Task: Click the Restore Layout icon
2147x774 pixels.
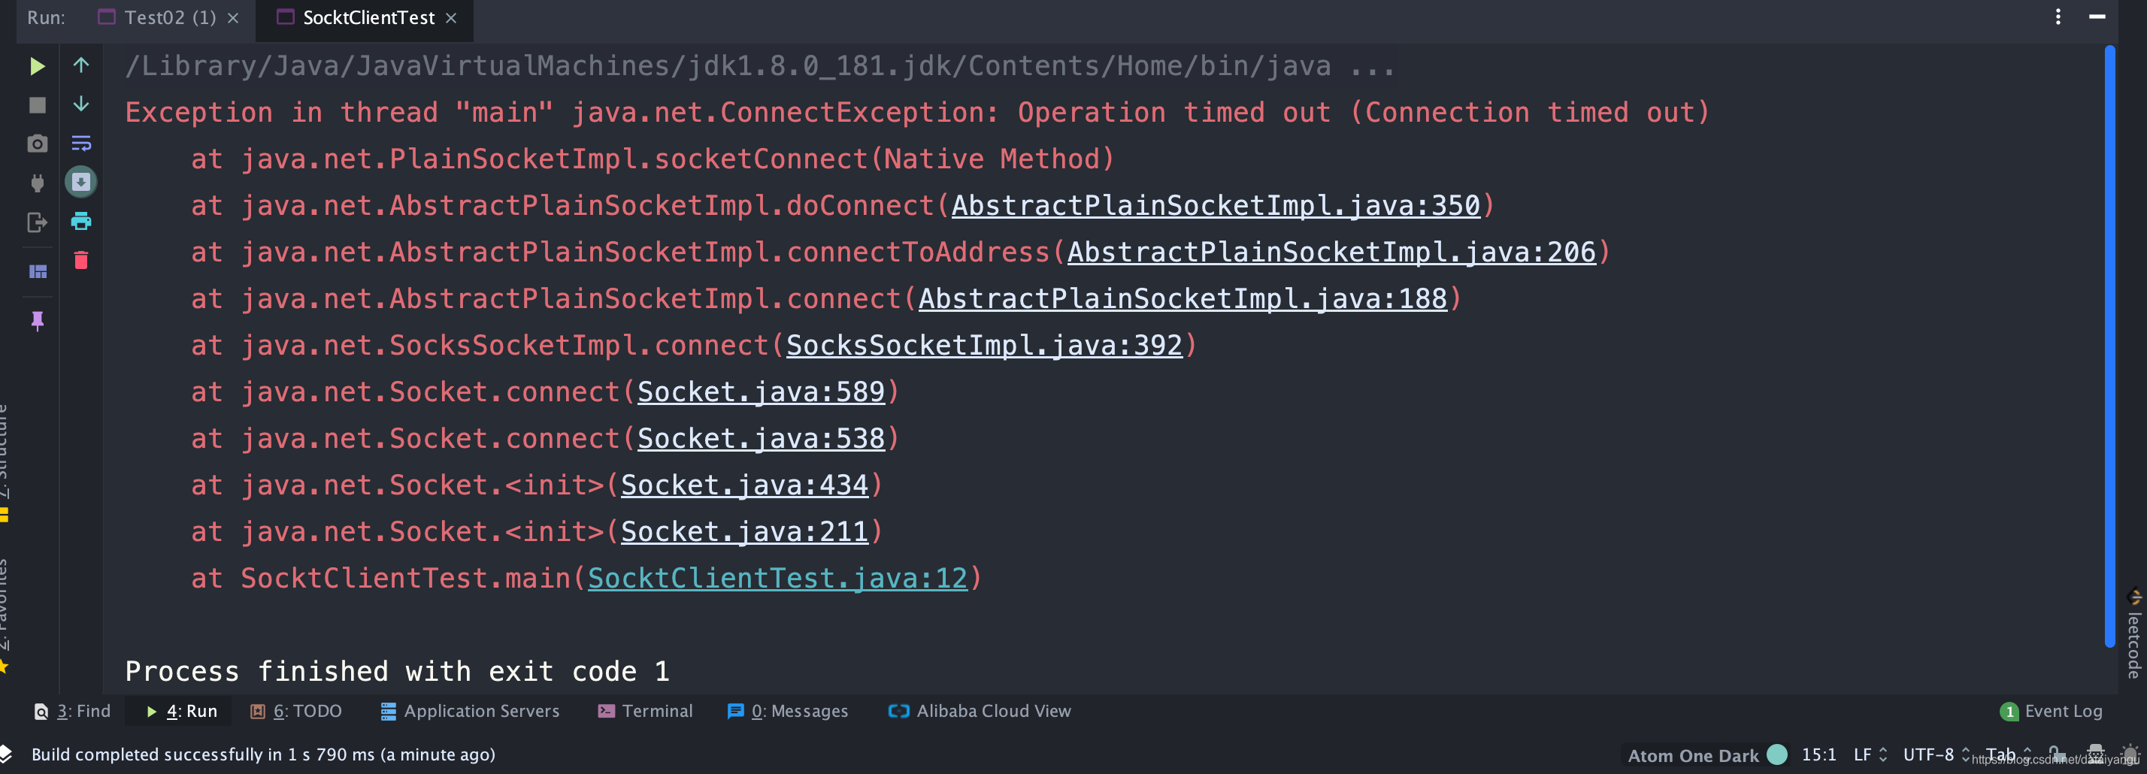Action: 38,271
